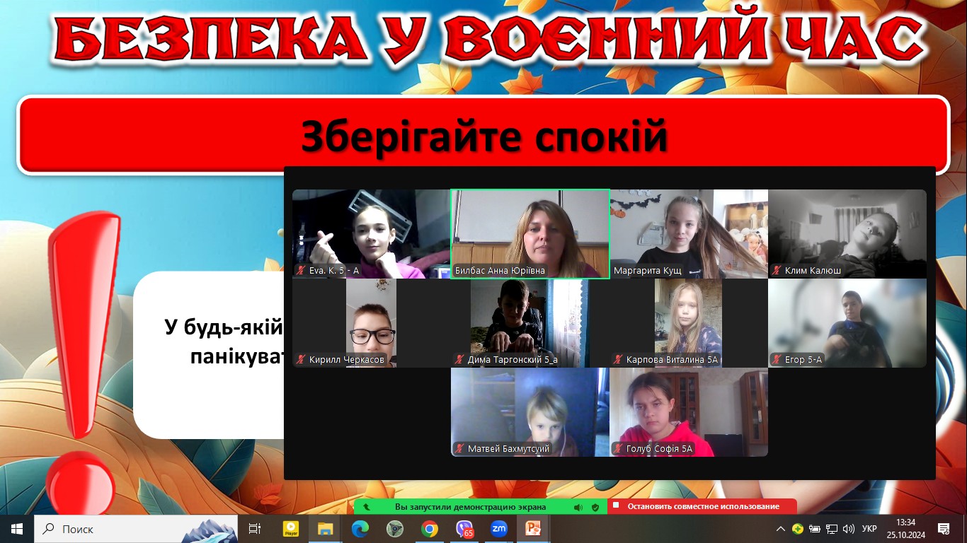Open Task View on the taskbar
This screenshot has height=543, width=967.
[x=255, y=528]
